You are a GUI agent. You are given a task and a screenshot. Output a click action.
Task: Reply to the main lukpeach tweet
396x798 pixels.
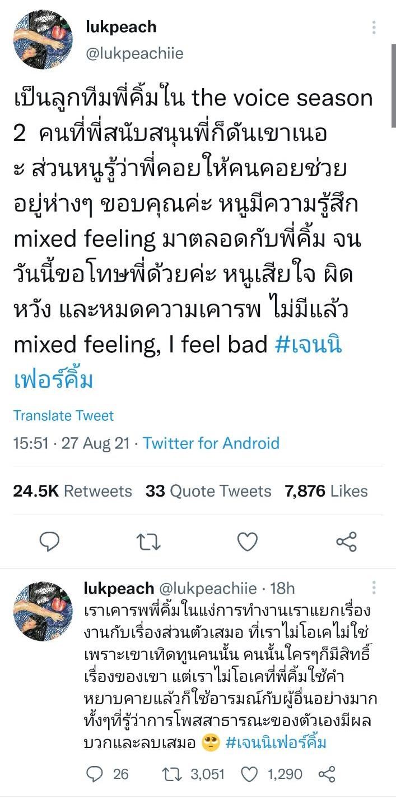50,542
